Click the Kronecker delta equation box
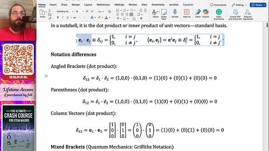The image size is (269, 151). click(x=150, y=39)
